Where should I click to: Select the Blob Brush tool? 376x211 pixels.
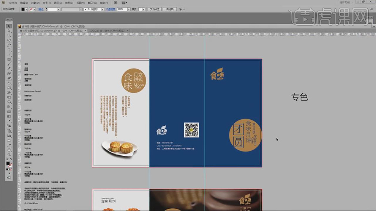pyautogui.click(x=9, y=74)
